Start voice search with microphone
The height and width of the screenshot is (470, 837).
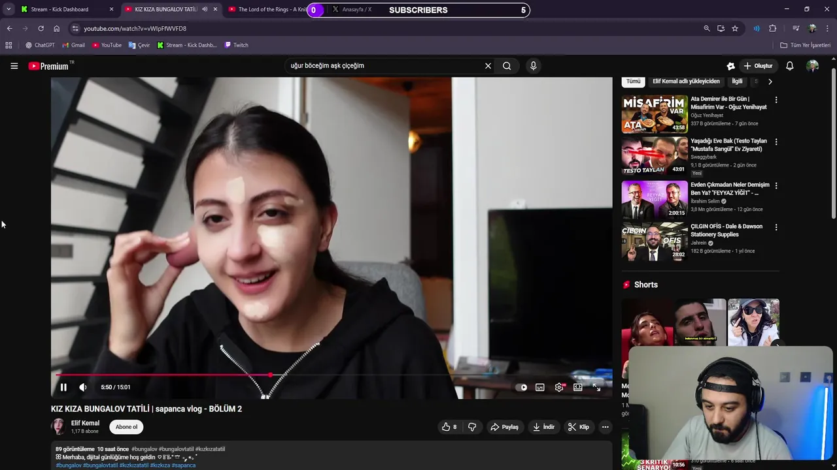[534, 66]
